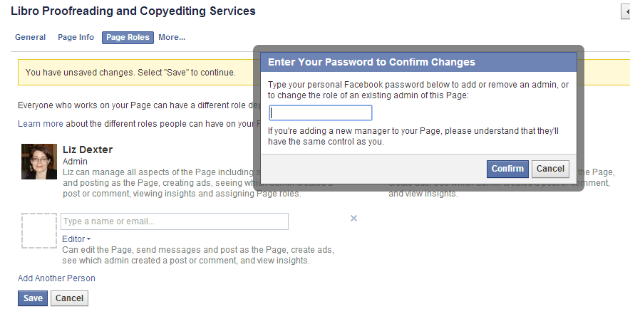Remove the new person row with X icon
The width and height of the screenshot is (630, 314).
click(353, 219)
